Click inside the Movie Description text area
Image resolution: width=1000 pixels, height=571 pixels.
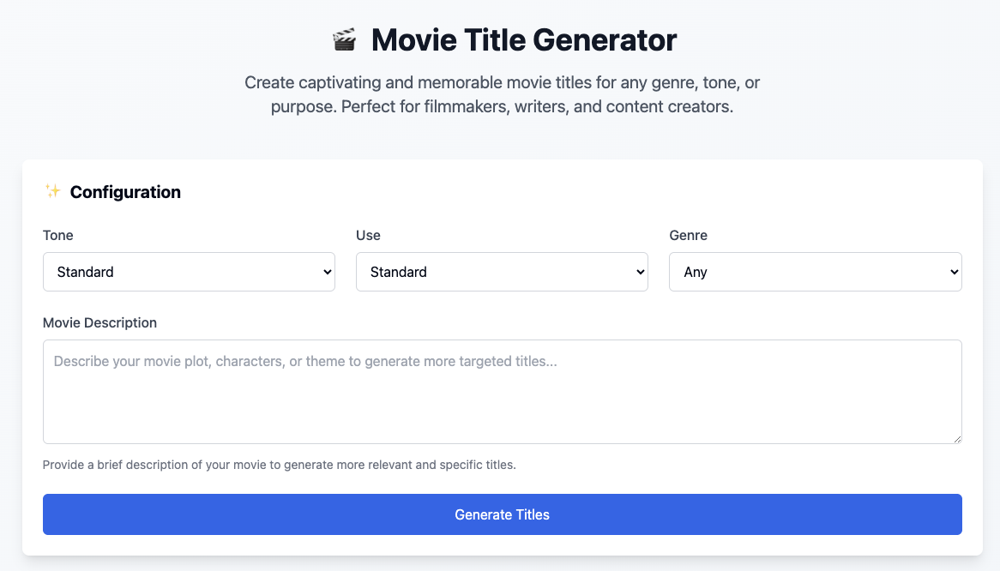502,390
